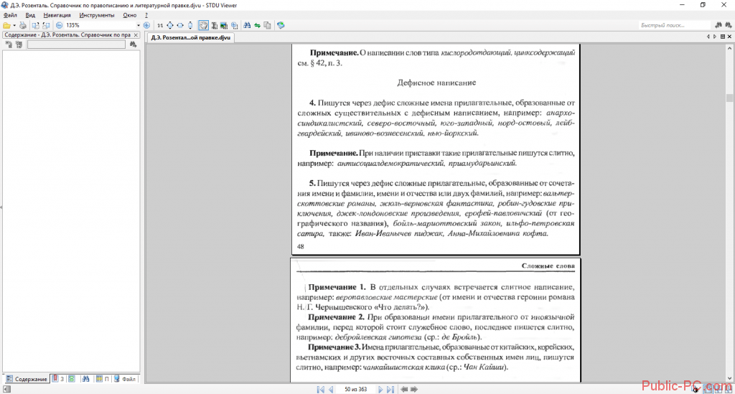Viewport: 735px width, 394px height.
Task: Click the contents panel filter field
Action: pos(76,44)
